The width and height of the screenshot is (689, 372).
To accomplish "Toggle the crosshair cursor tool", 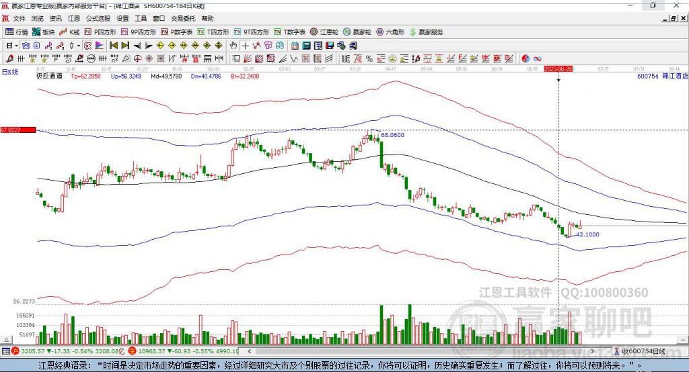I will click(x=245, y=46).
